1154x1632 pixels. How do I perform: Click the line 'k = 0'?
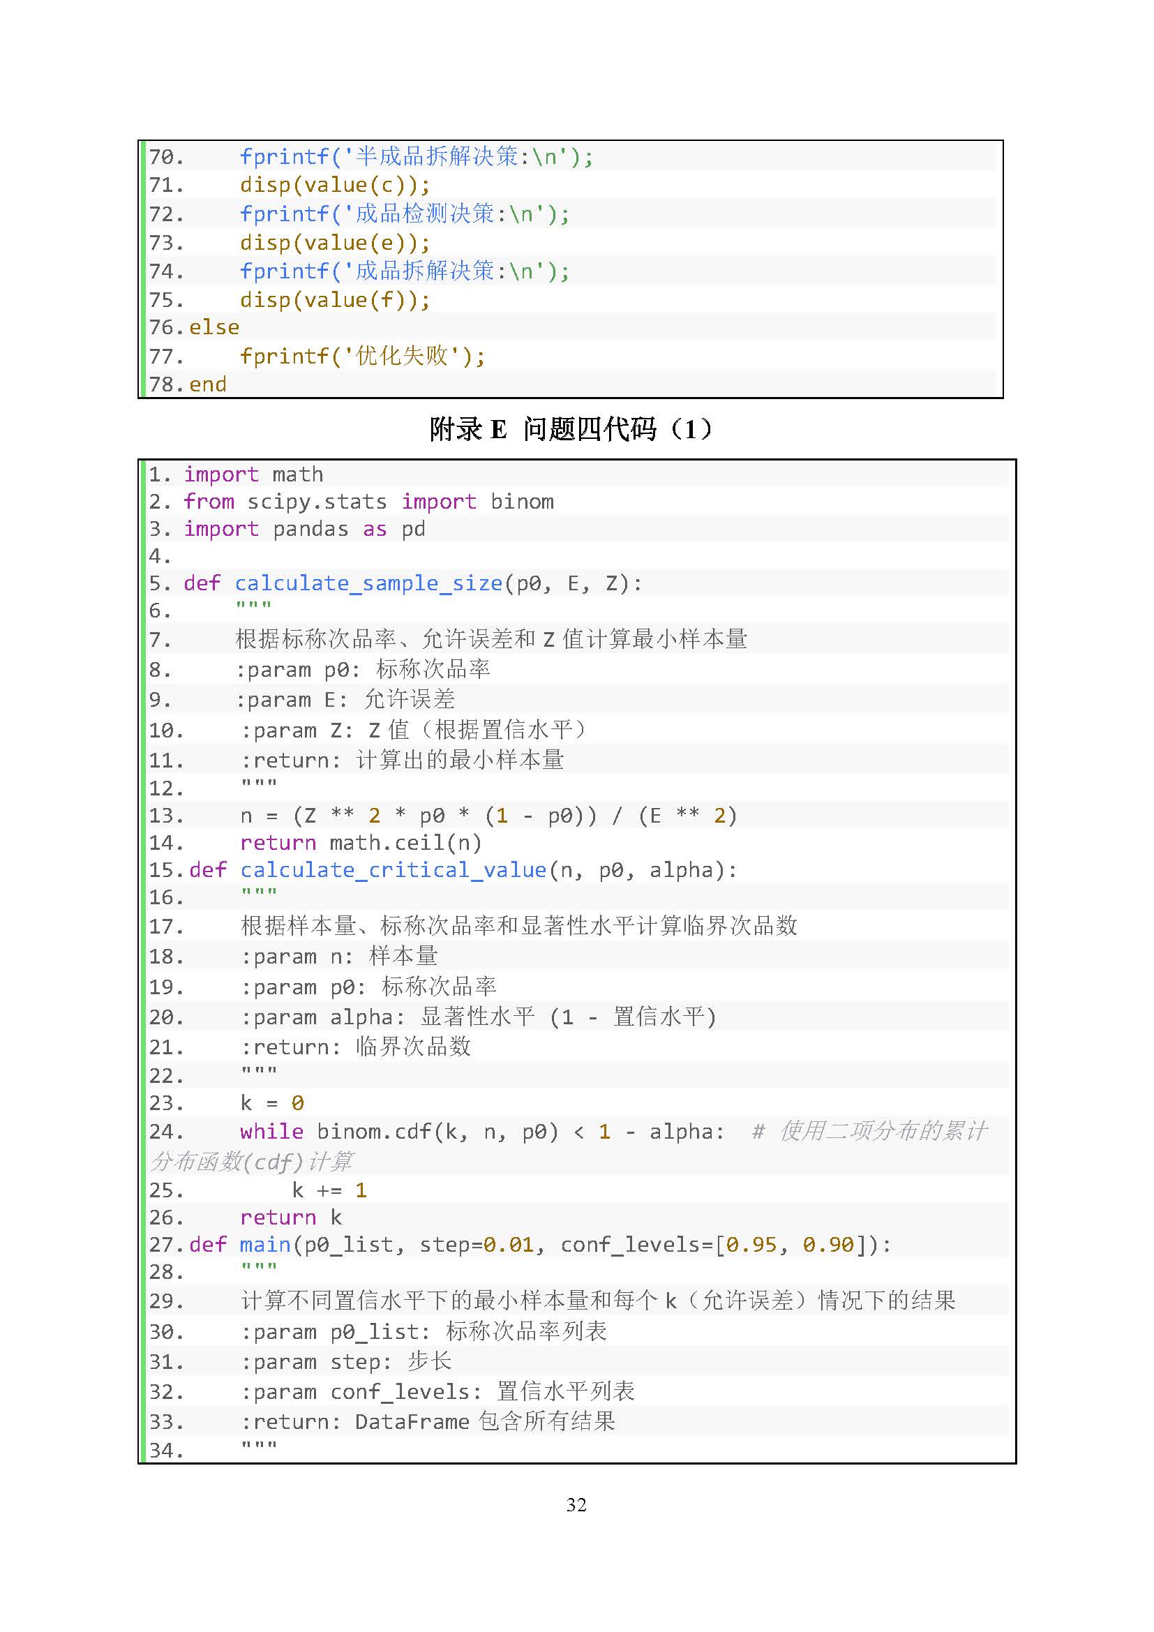272,1103
